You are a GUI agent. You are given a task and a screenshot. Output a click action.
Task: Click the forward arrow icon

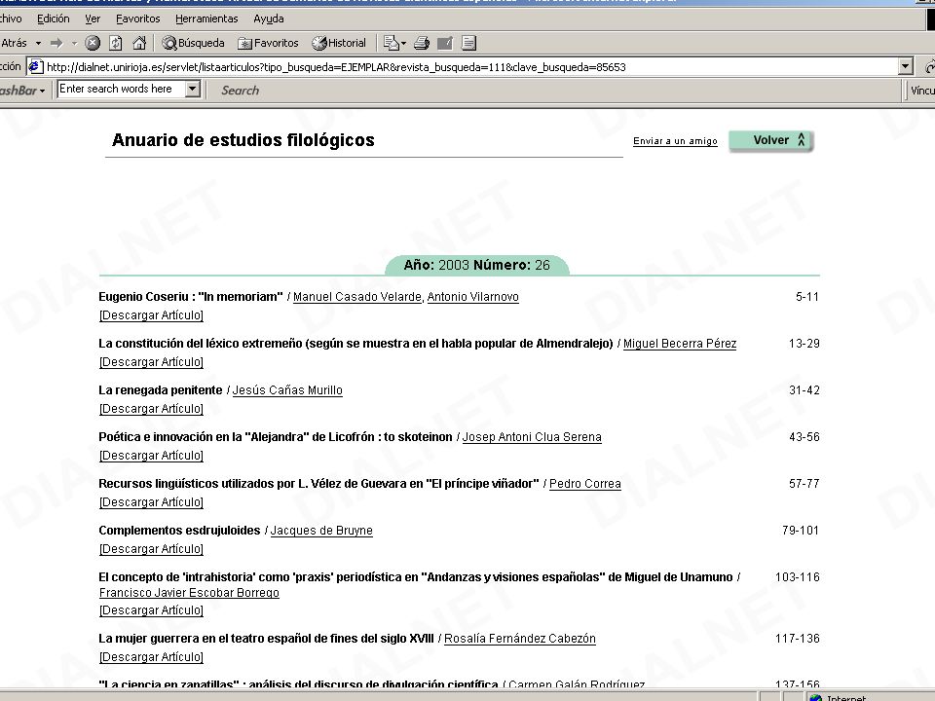tap(57, 43)
